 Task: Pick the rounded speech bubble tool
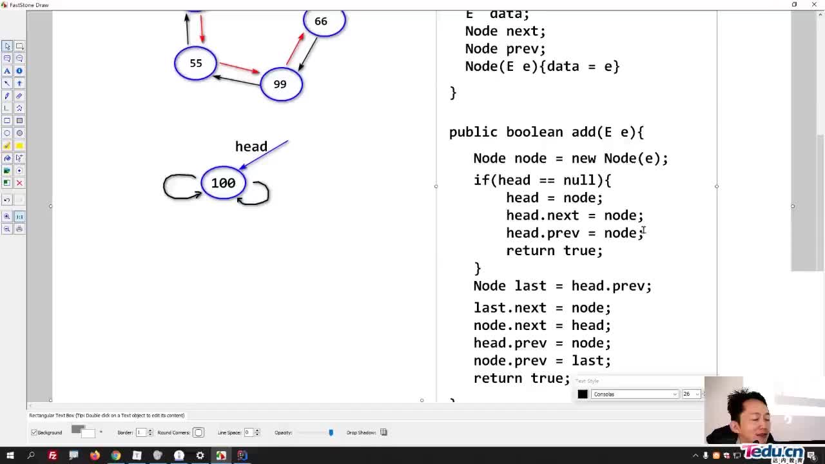coord(19,59)
